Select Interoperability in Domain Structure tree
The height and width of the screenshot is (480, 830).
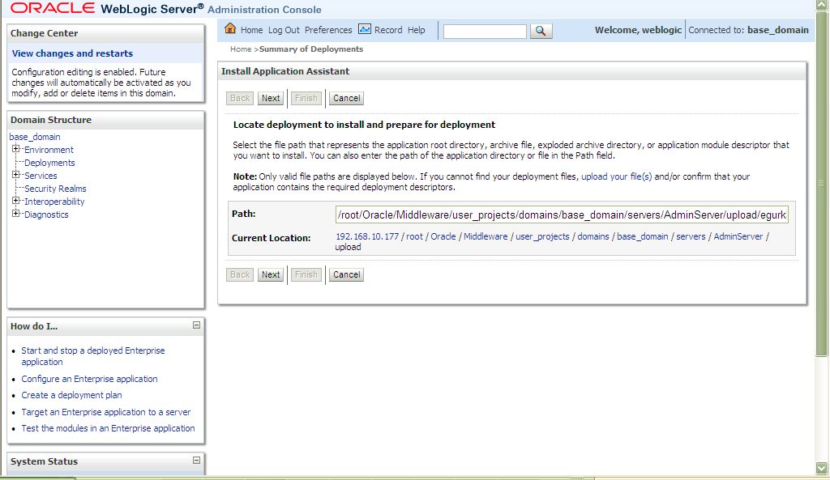pyautogui.click(x=54, y=202)
